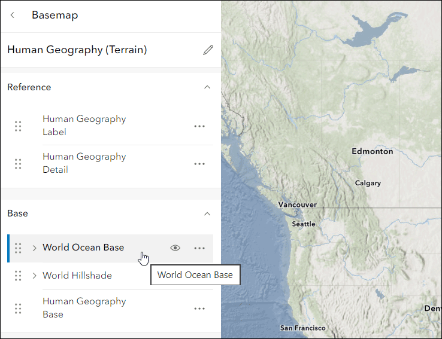This screenshot has width=442, height=339.
Task: Grab the World Hillshade drag handle
Action: tap(18, 276)
